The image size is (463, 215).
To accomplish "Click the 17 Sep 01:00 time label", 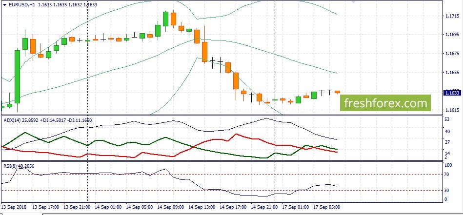I will (296, 207).
